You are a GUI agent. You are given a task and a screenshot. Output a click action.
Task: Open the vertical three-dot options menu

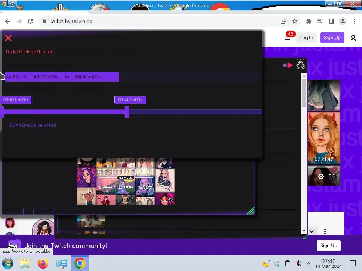click(x=325, y=231)
